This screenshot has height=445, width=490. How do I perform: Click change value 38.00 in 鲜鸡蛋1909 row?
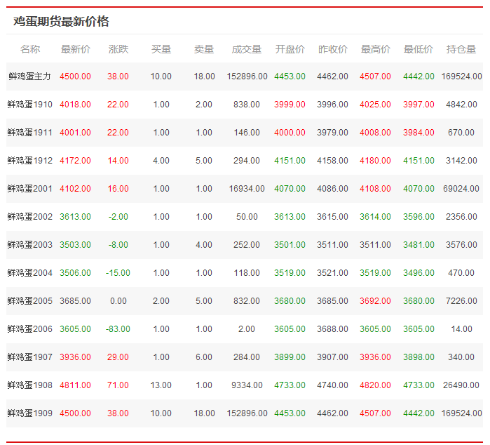(118, 413)
